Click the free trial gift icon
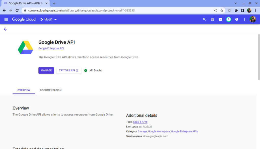Viewport: 260px width, 149px height. [213, 19]
